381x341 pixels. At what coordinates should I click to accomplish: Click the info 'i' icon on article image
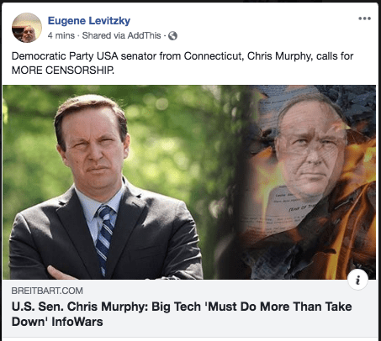[x=357, y=280]
